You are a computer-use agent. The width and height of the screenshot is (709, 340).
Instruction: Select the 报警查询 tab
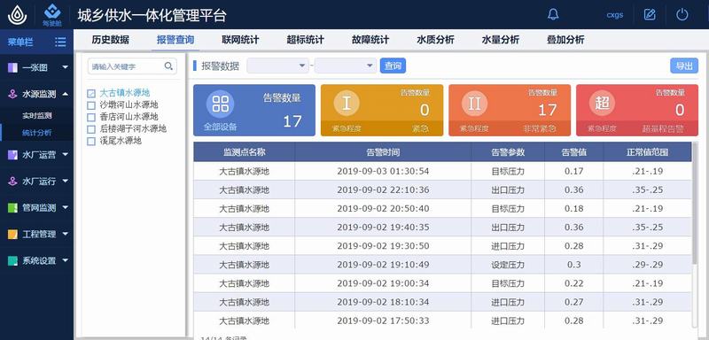click(x=175, y=40)
